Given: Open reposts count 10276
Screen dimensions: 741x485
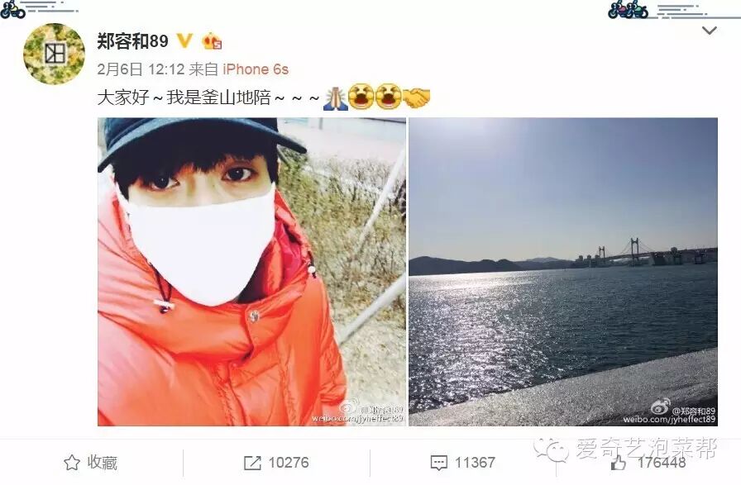Looking at the screenshot, I should pos(289,463).
